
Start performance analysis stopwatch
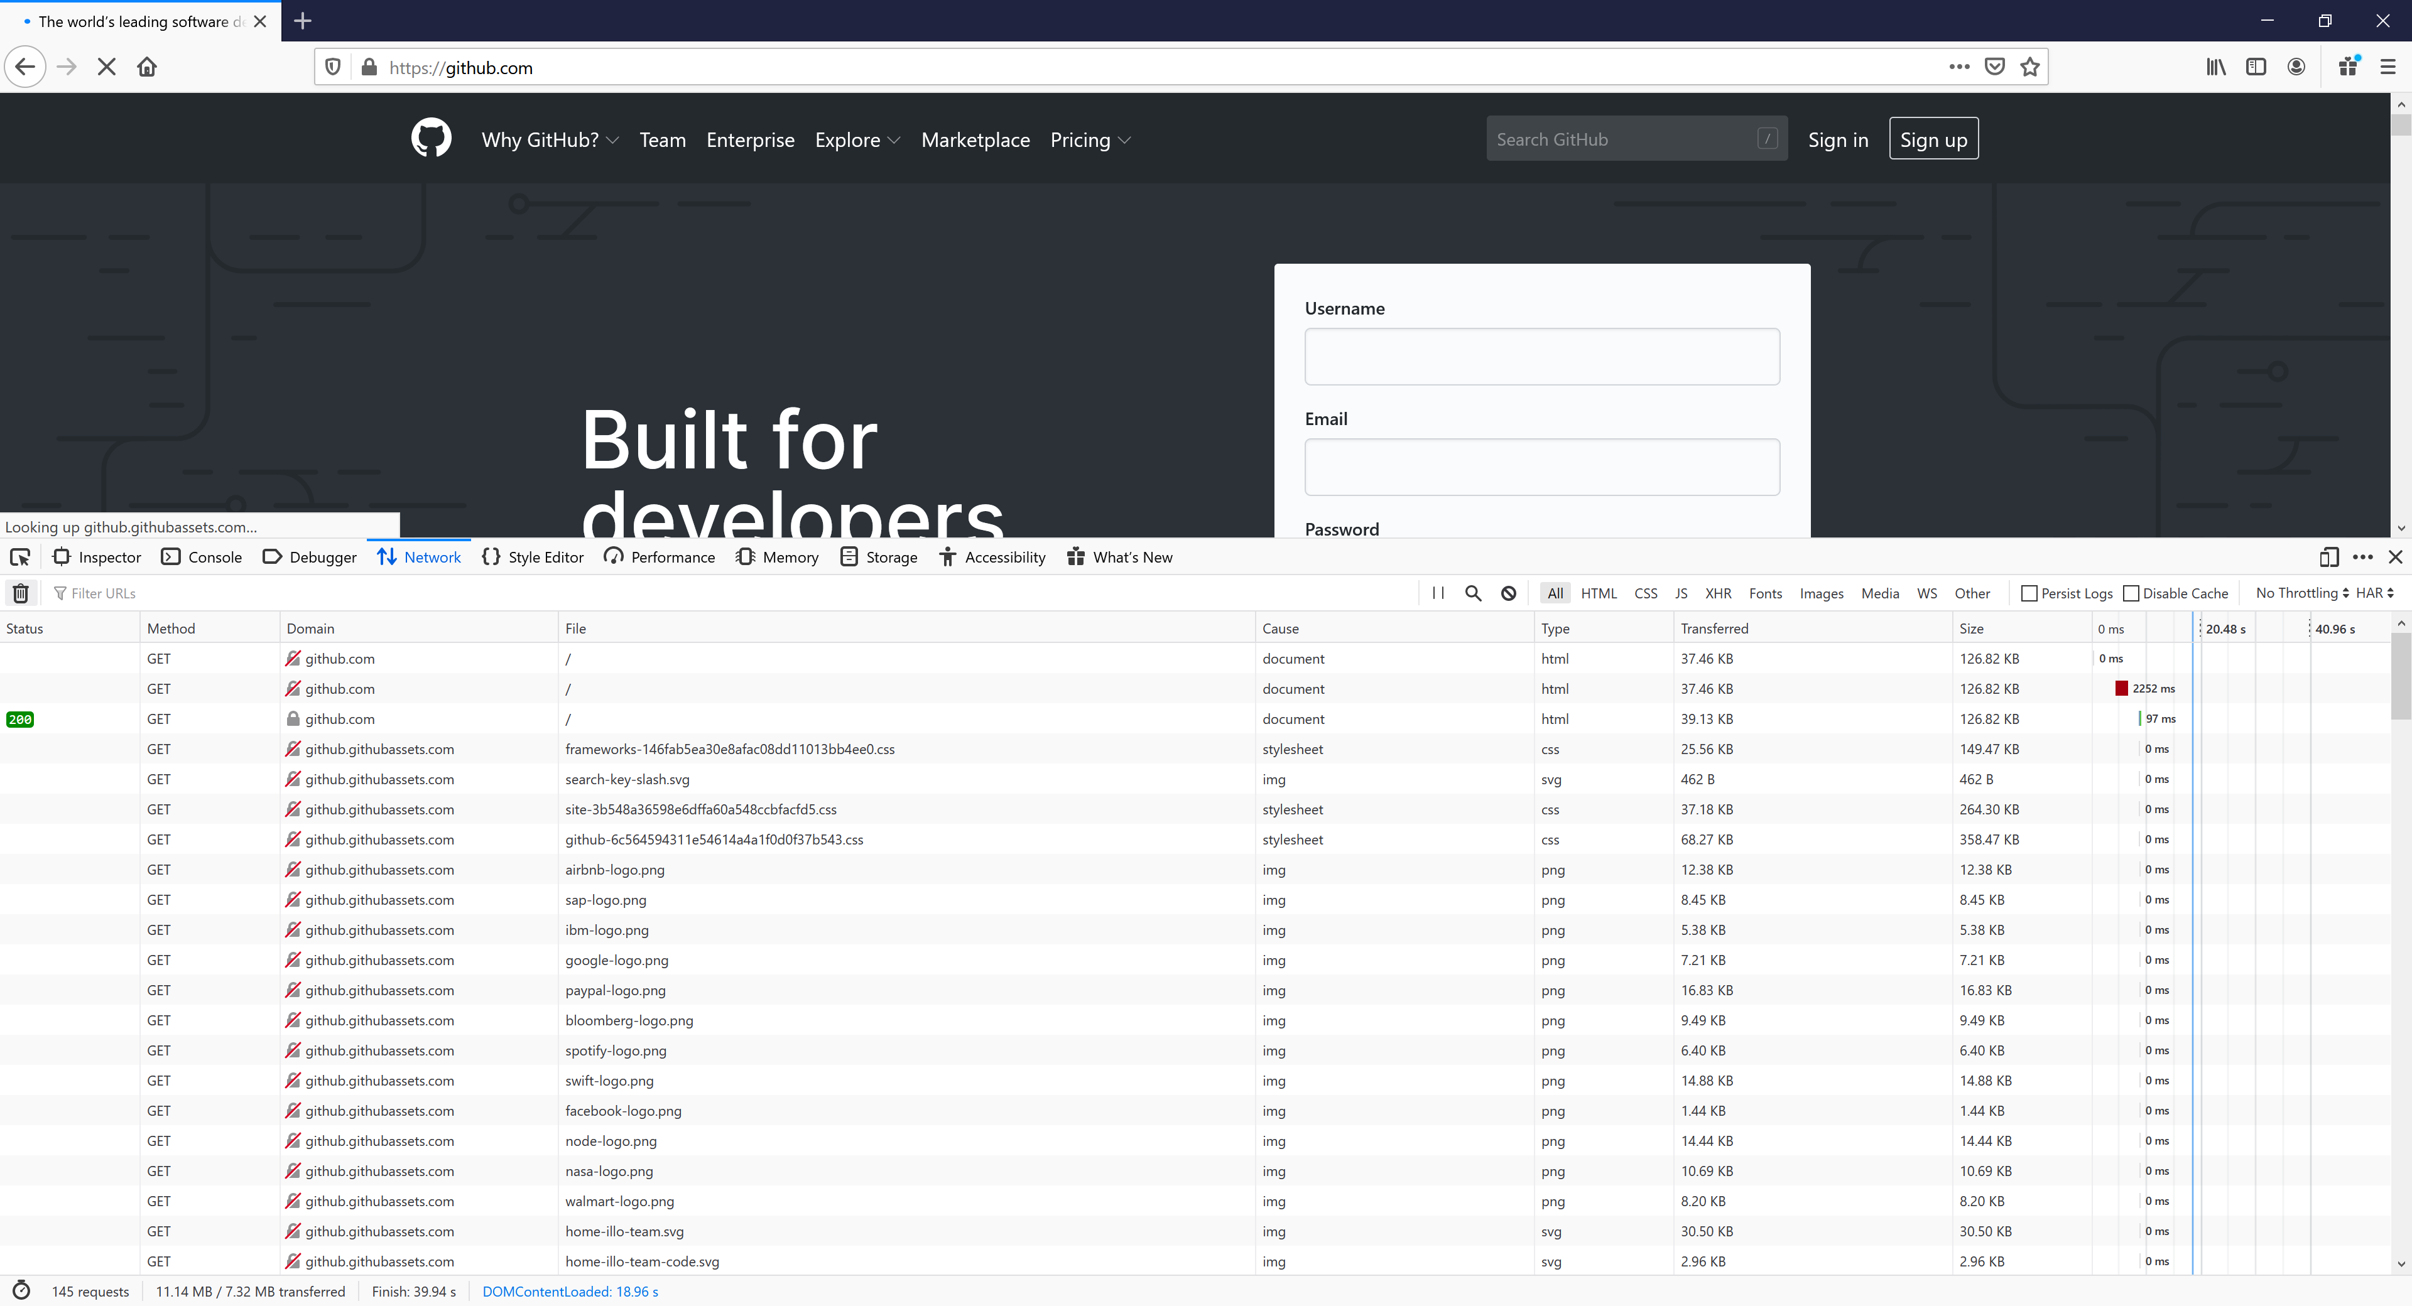pos(21,1291)
